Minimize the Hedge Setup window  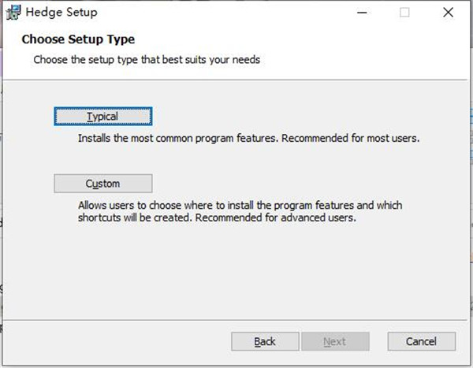[362, 13]
